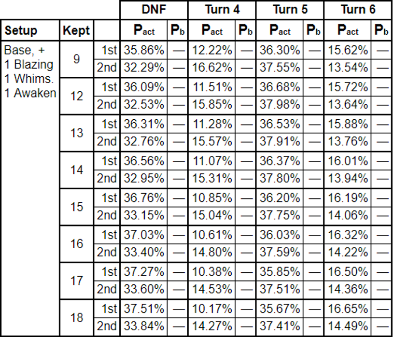Viewport: 393px width, 338px height.
Task: Select the Base setup description cell
Action: (30, 188)
